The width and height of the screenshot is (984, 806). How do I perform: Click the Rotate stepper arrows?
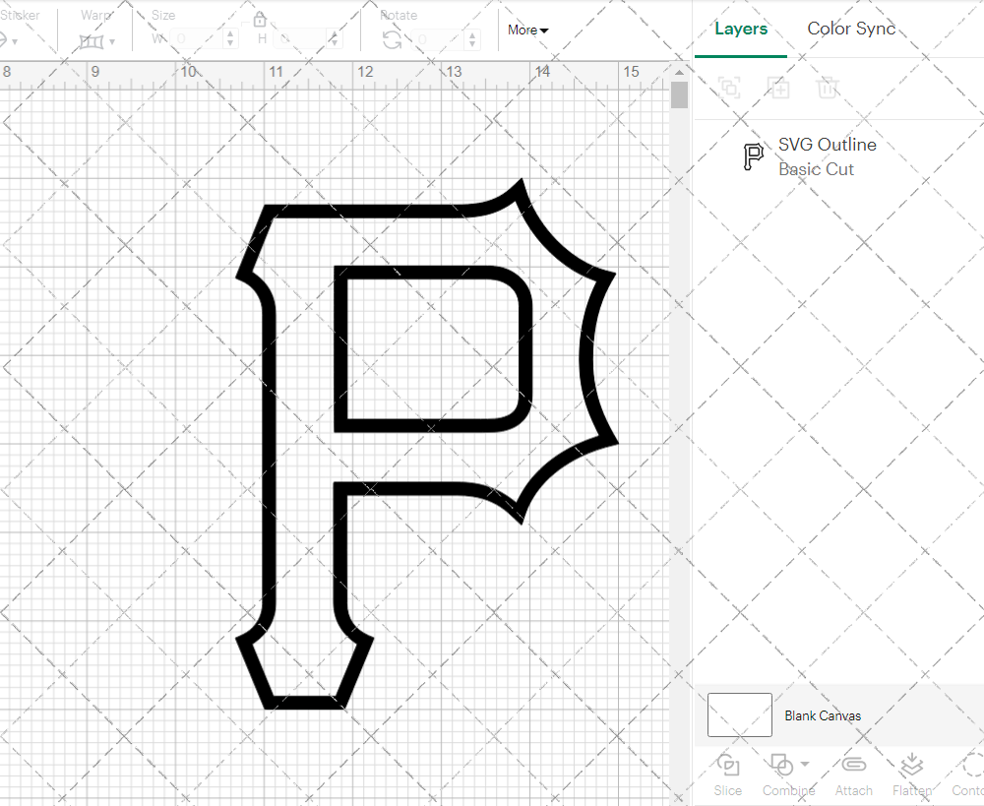click(x=472, y=39)
